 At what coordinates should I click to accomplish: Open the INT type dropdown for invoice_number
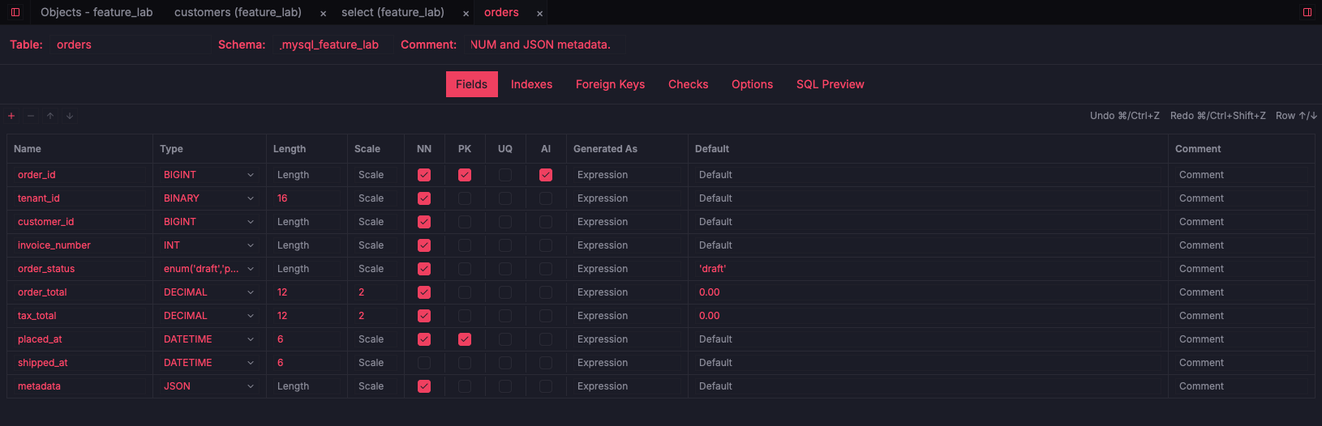209,245
